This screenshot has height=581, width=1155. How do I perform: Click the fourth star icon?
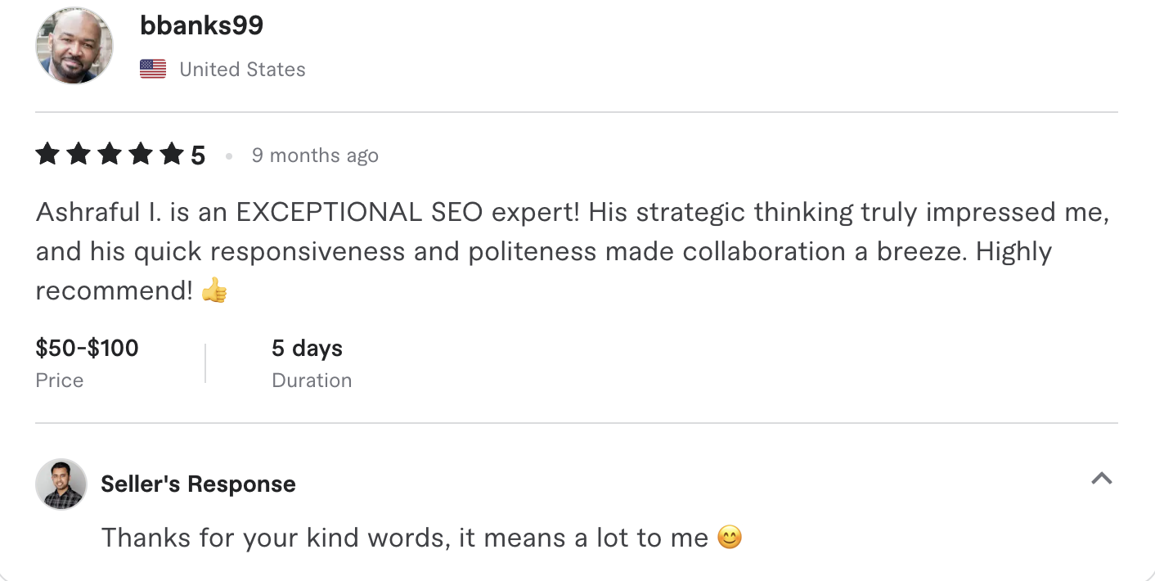(x=142, y=154)
